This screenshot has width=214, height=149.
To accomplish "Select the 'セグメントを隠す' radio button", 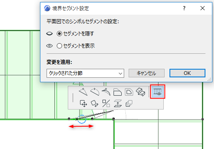I will [x=59, y=34].
